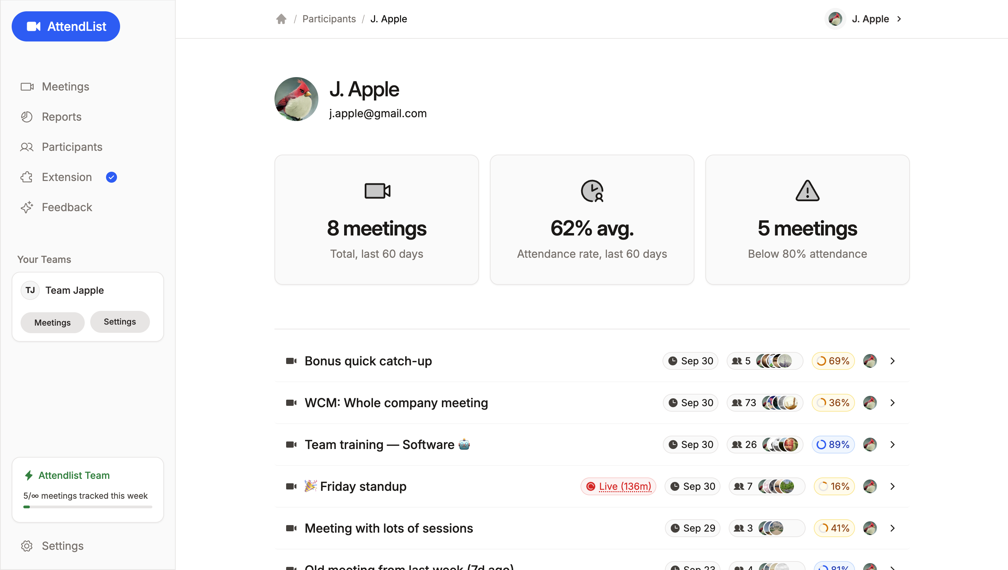Open the Meetings section via camera icon
1008x570 pixels.
[x=27, y=86]
